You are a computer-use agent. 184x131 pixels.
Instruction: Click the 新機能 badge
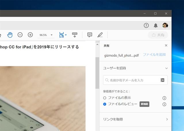(x=144, y=104)
